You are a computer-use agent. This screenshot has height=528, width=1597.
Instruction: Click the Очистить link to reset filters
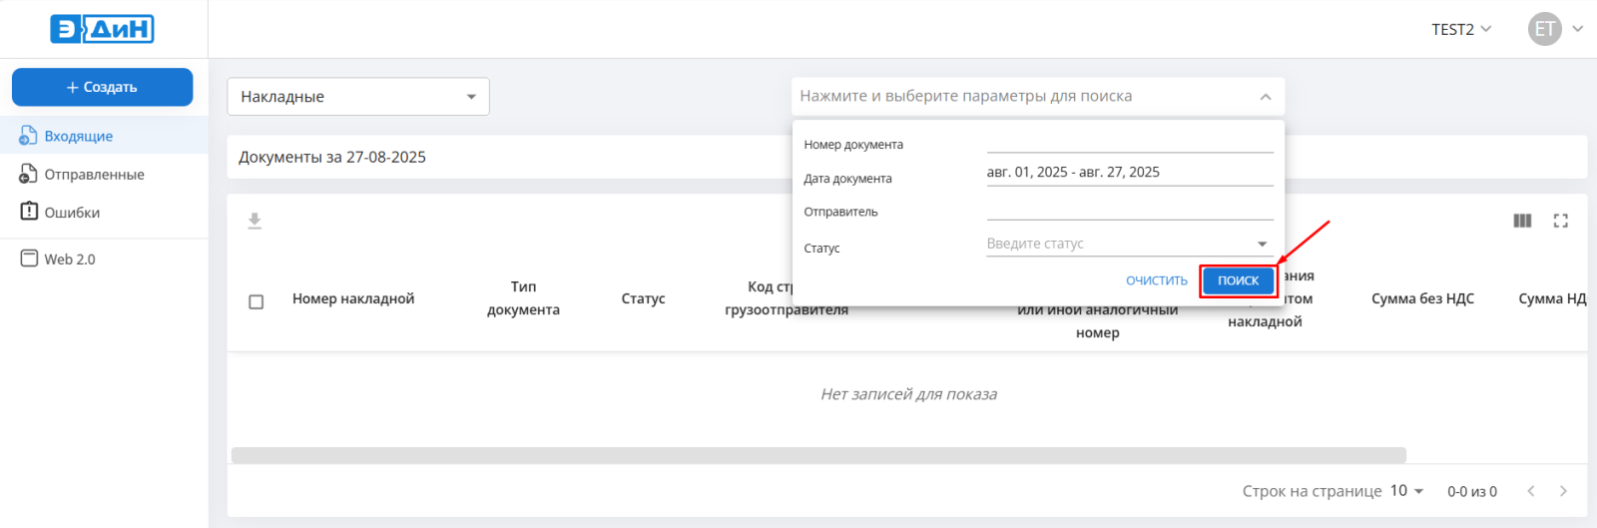pyautogui.click(x=1156, y=280)
